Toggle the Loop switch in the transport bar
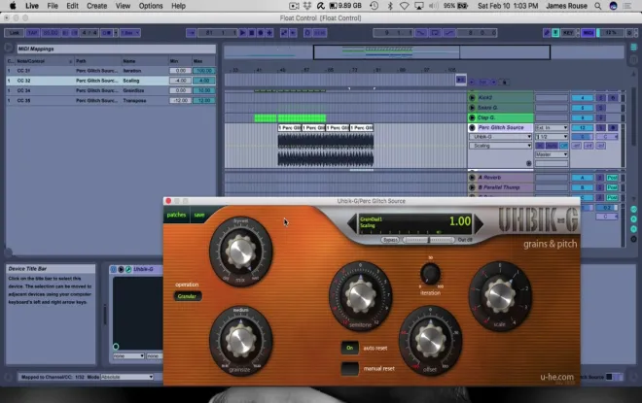This screenshot has width=642, height=403. tap(435, 33)
